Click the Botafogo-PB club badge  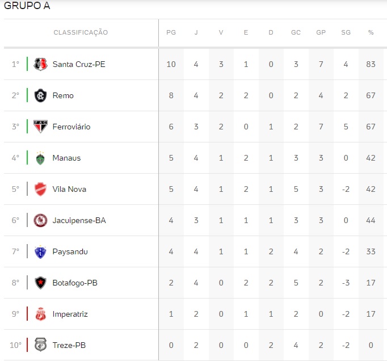click(x=40, y=283)
